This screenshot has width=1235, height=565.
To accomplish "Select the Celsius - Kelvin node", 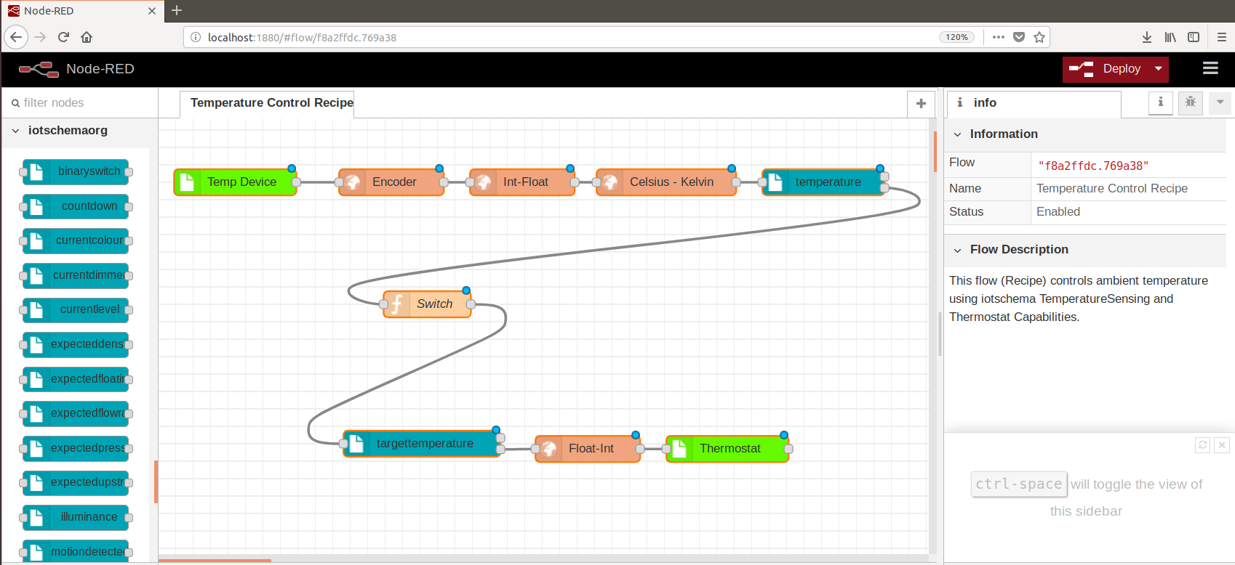I will (x=666, y=182).
